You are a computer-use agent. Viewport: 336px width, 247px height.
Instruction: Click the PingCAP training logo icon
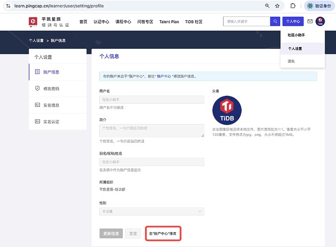click(33, 22)
